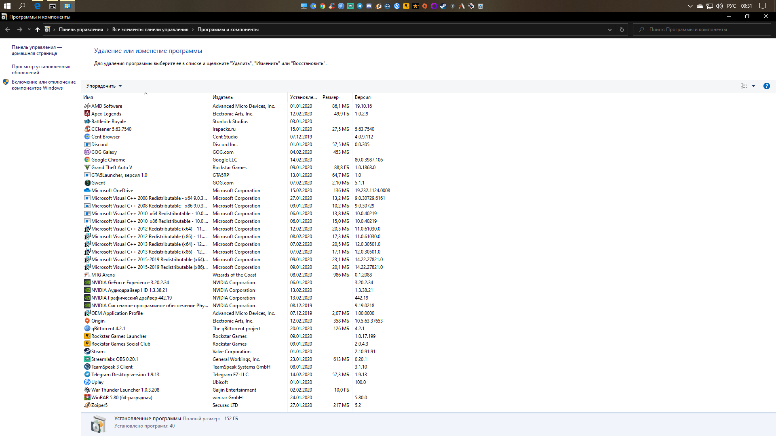Click the qBittorrent 4.2.1 list icon
The height and width of the screenshot is (436, 776).
[87, 329]
